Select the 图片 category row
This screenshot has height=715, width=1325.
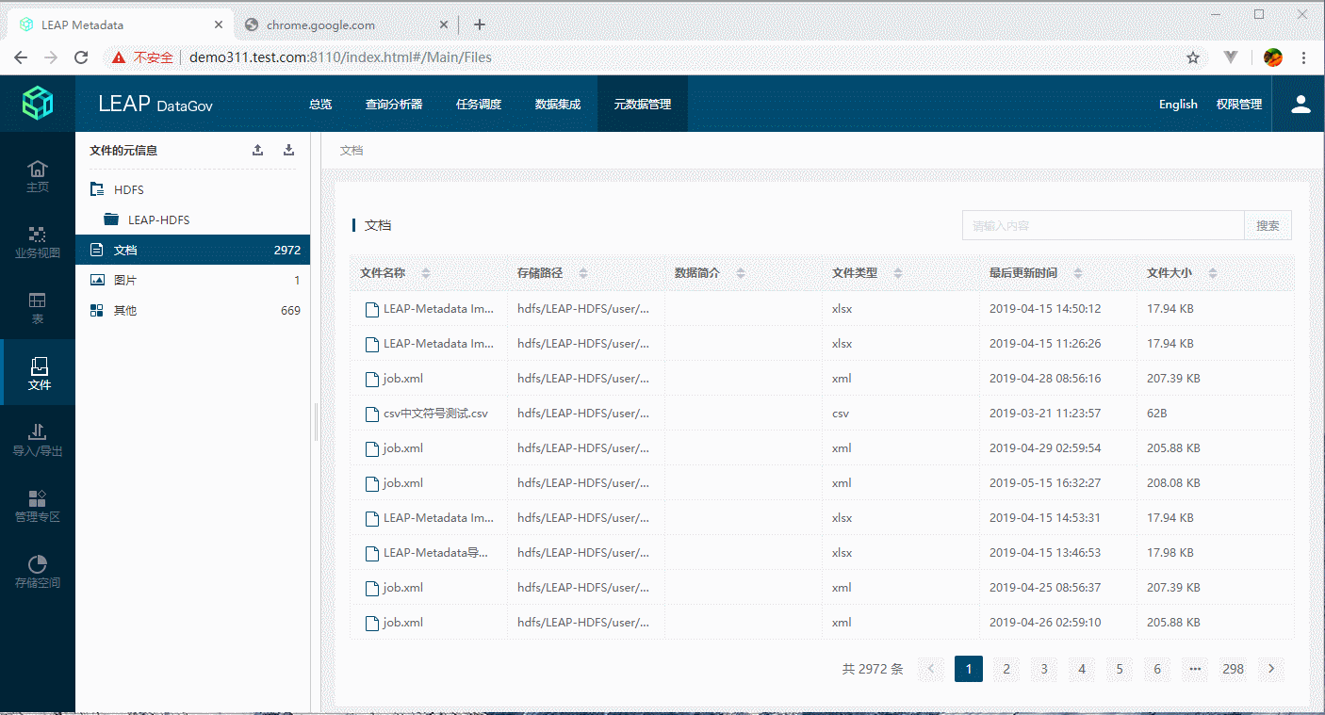pos(192,280)
